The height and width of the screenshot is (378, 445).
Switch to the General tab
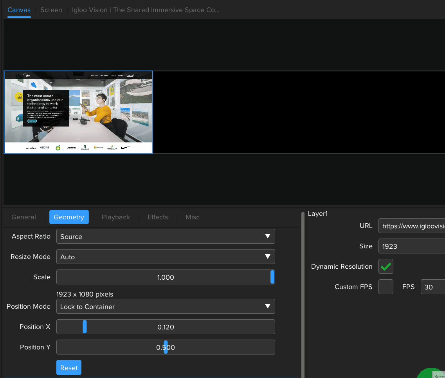(x=23, y=217)
